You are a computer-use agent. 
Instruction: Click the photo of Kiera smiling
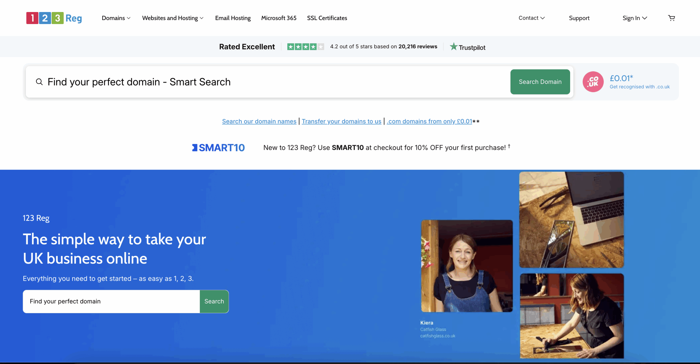click(466, 266)
